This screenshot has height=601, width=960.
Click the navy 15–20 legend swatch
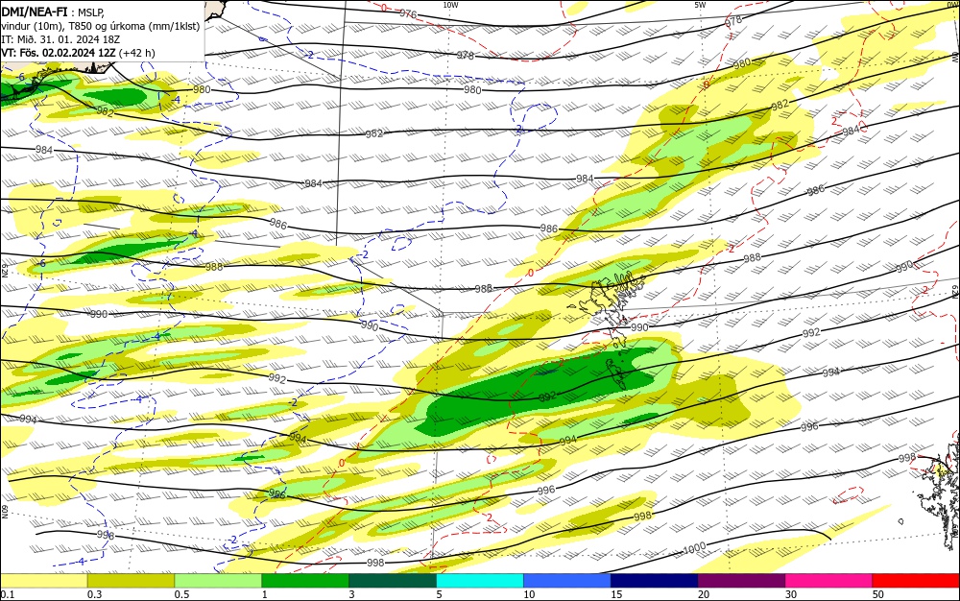click(655, 581)
